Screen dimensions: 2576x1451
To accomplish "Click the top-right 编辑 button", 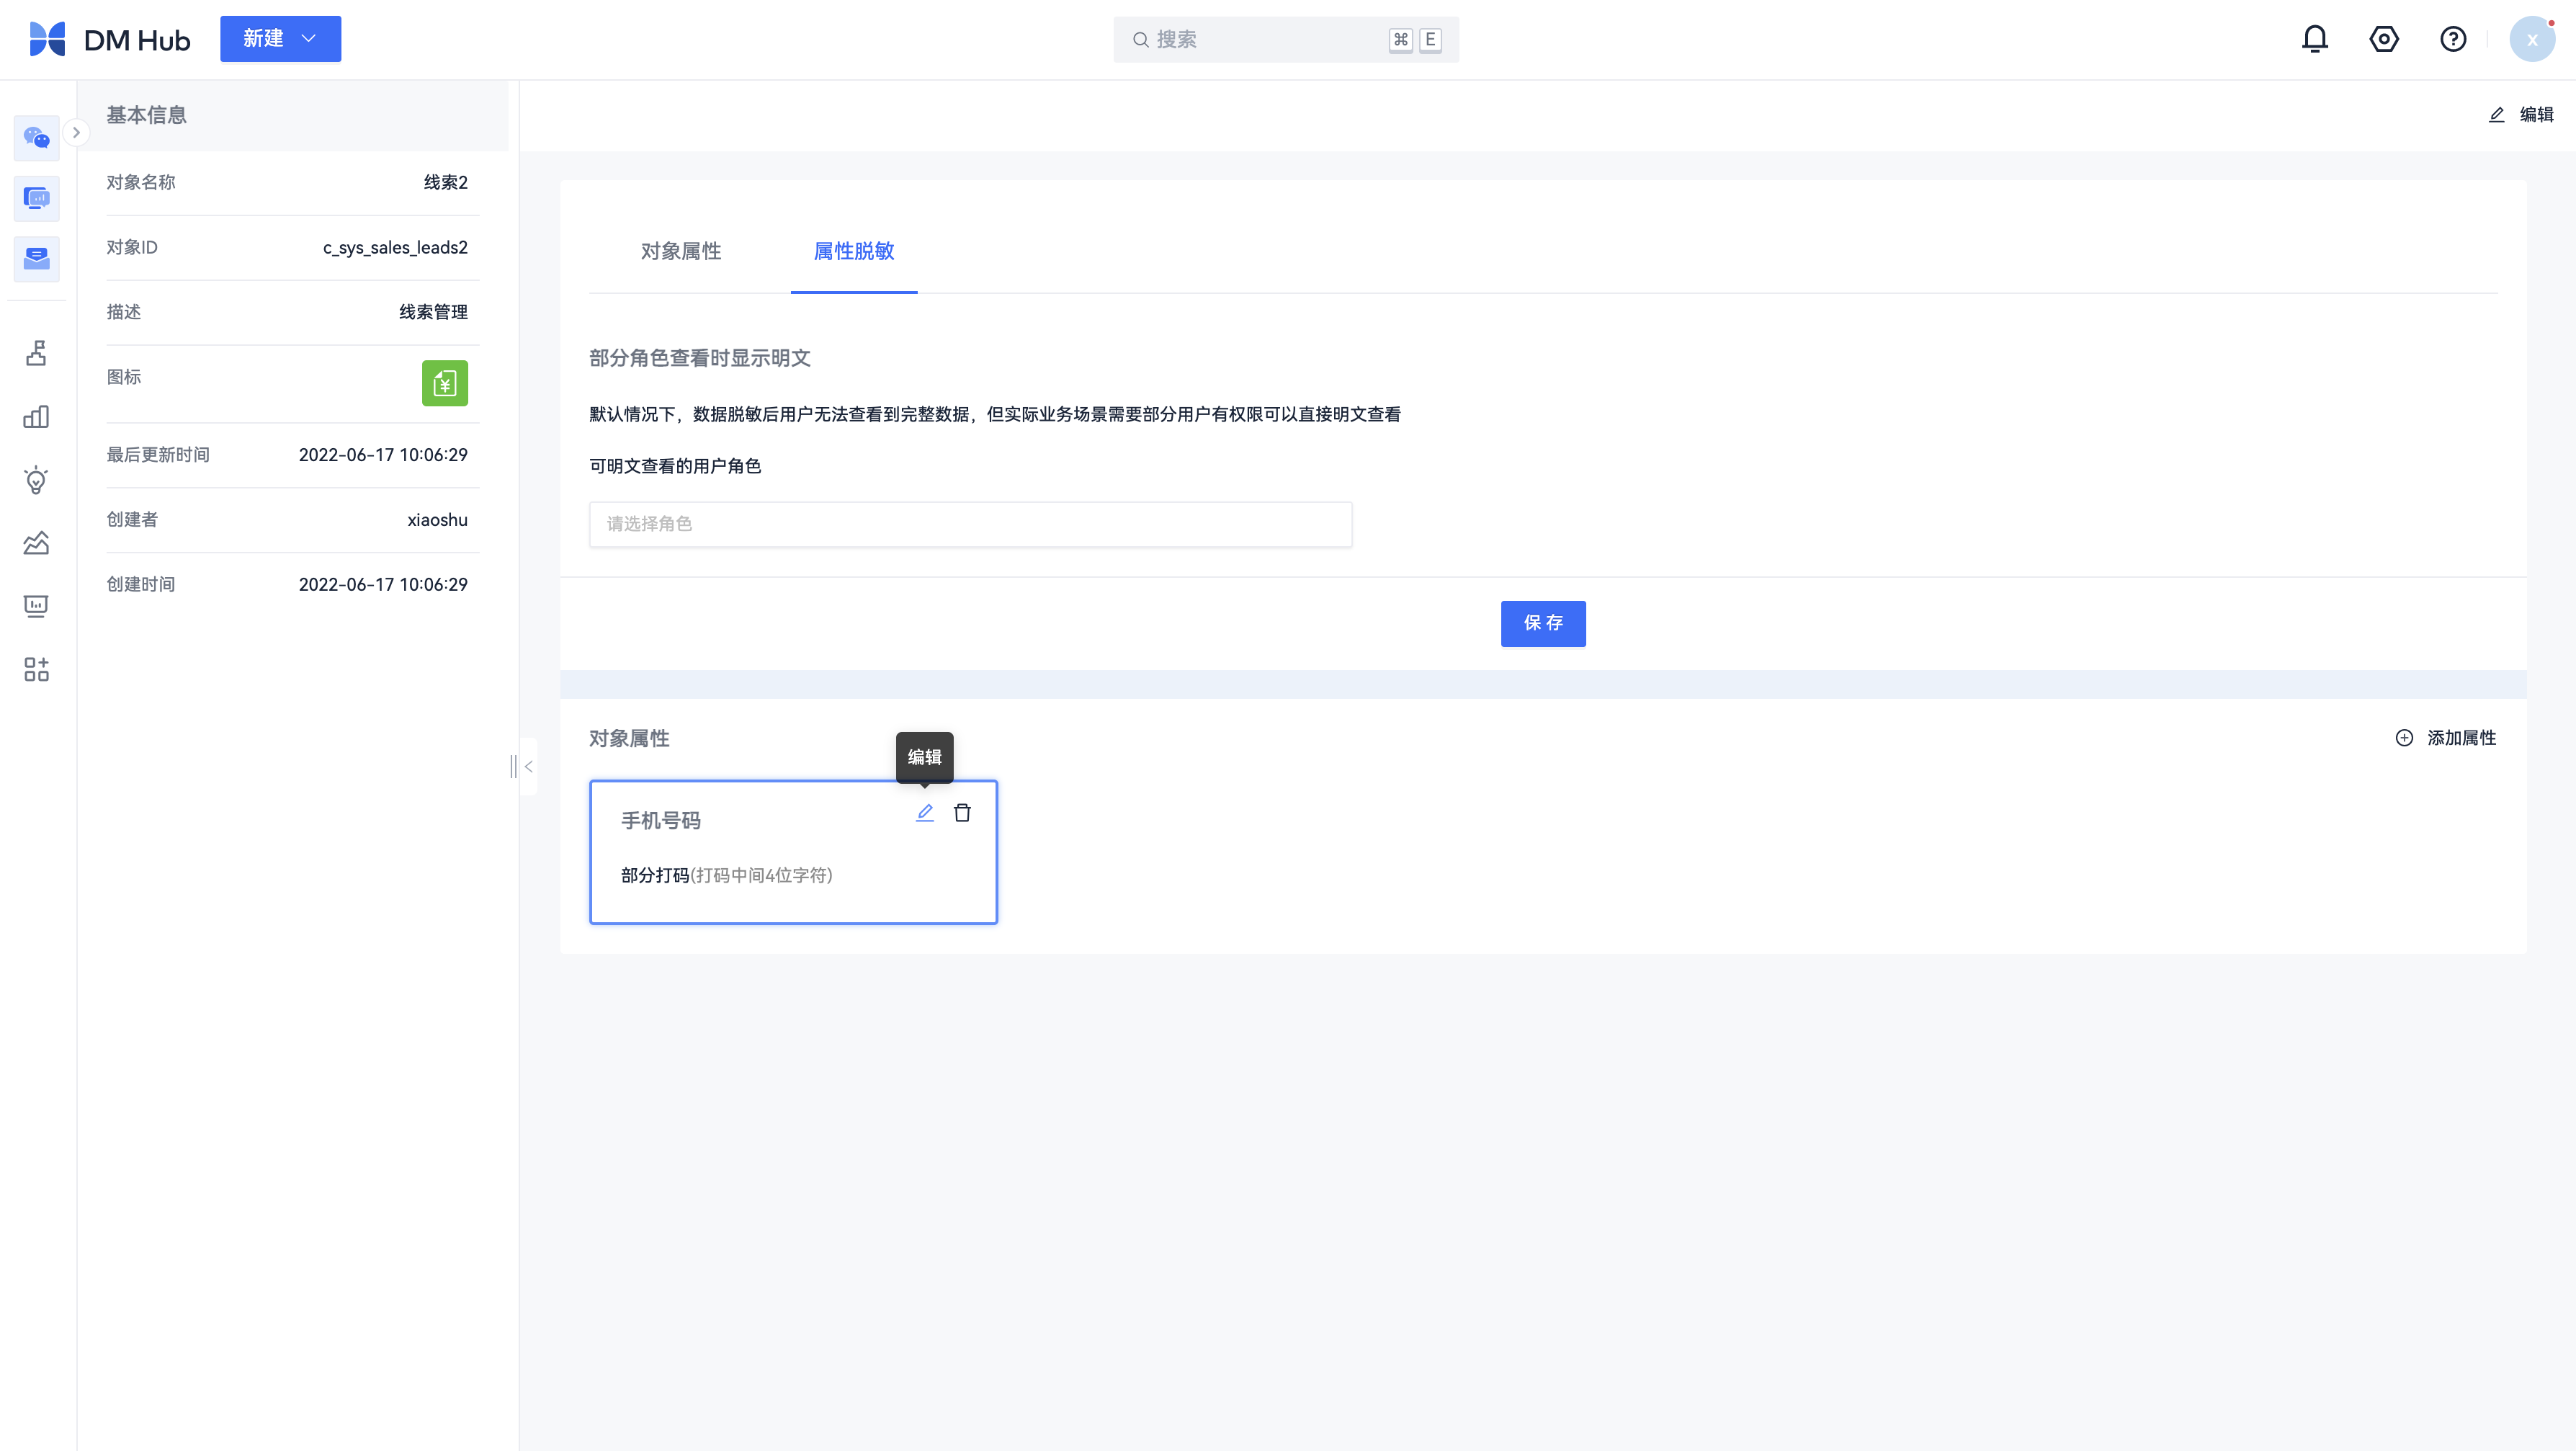I will click(2520, 115).
